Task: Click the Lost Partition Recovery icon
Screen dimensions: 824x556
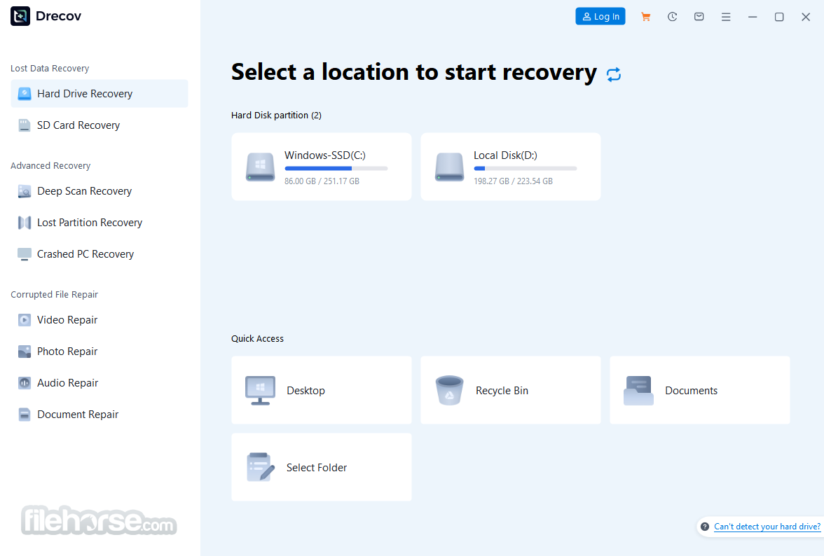Action: tap(24, 223)
